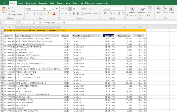Click the Wrap Text button
This screenshot has height=112, width=177.
click(87, 9)
